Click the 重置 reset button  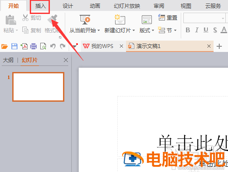tap(168, 18)
